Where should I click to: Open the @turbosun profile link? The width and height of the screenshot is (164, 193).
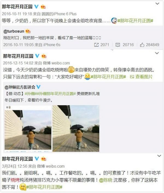[x=14, y=31]
